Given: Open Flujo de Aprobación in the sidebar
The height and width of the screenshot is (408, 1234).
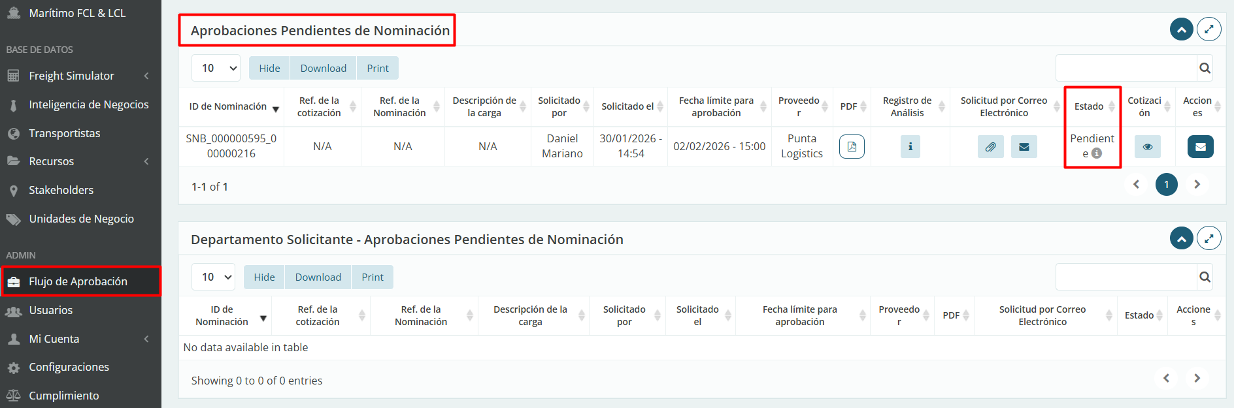Looking at the screenshot, I should point(78,281).
